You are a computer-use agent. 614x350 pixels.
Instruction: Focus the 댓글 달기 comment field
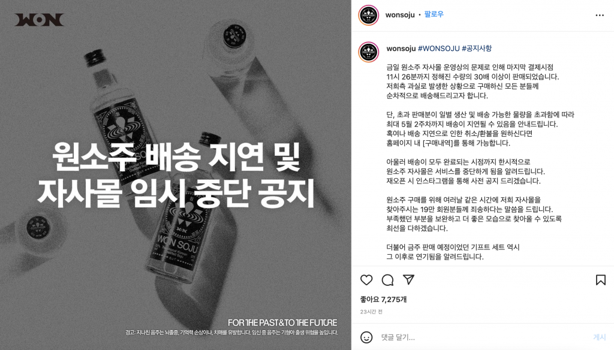coord(484,337)
